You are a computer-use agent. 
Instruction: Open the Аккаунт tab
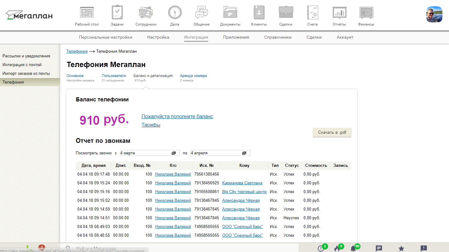click(x=345, y=37)
